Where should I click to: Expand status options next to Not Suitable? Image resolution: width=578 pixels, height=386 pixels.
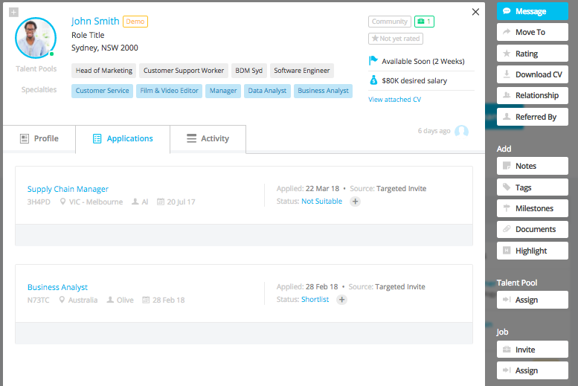(355, 202)
